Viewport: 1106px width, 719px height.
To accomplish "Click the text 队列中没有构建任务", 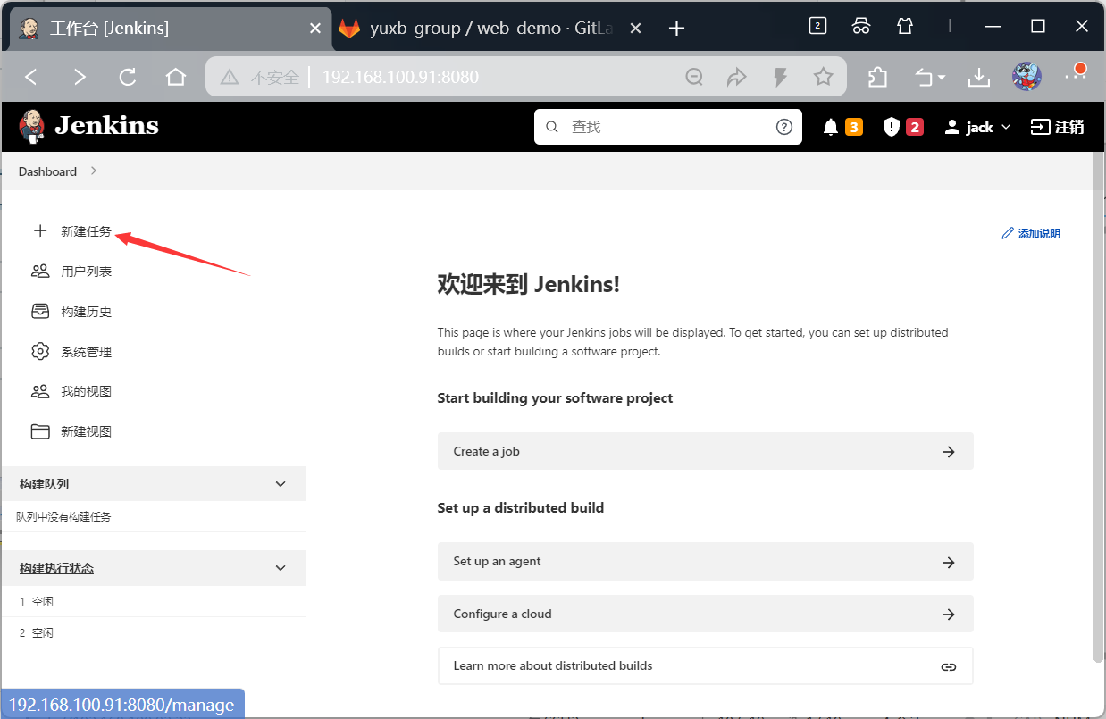I will click(63, 516).
